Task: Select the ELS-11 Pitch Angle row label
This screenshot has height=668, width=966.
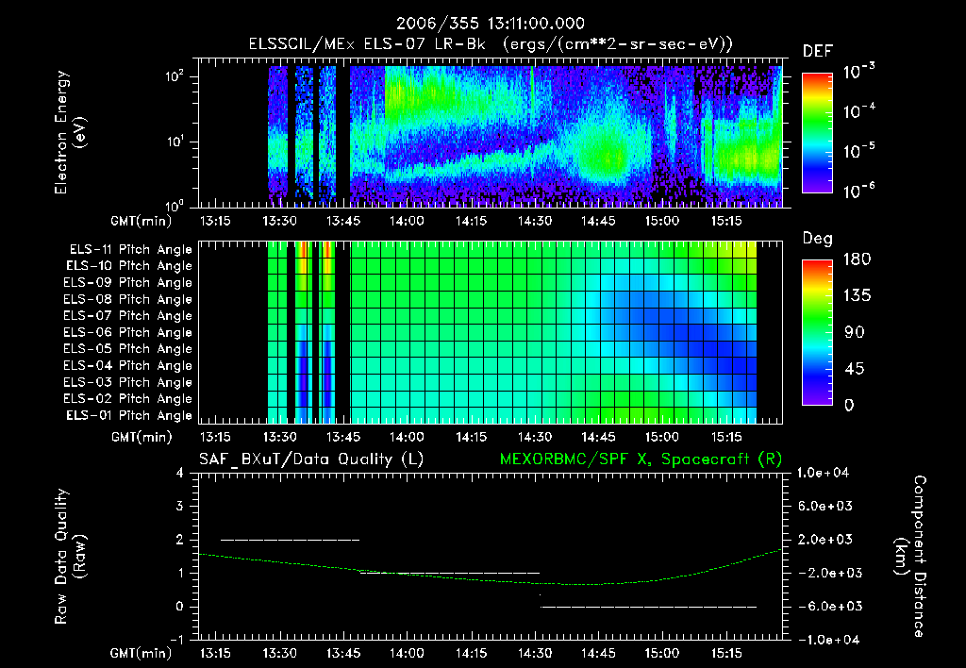Action: click(130, 250)
